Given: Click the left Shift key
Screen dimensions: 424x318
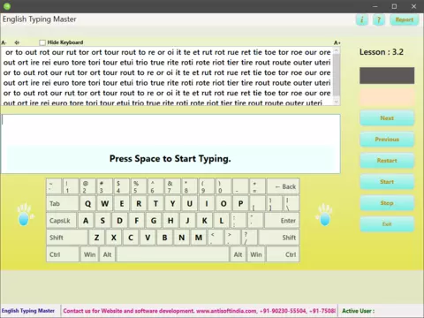Looking at the screenshot, I should coord(67,238).
